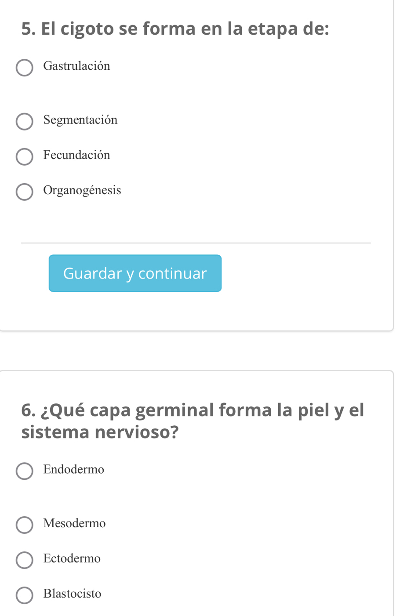Image resolution: width=396 pixels, height=616 pixels.
Task: Click the Blastocisto answer label text
Action: [73, 594]
